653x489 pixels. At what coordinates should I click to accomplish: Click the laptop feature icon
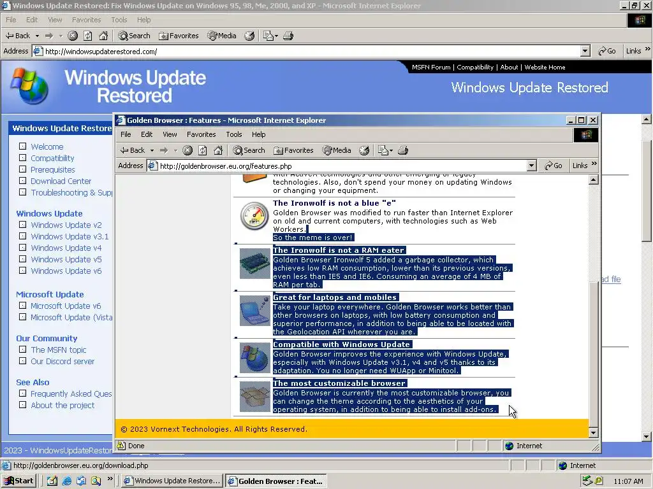tap(255, 311)
